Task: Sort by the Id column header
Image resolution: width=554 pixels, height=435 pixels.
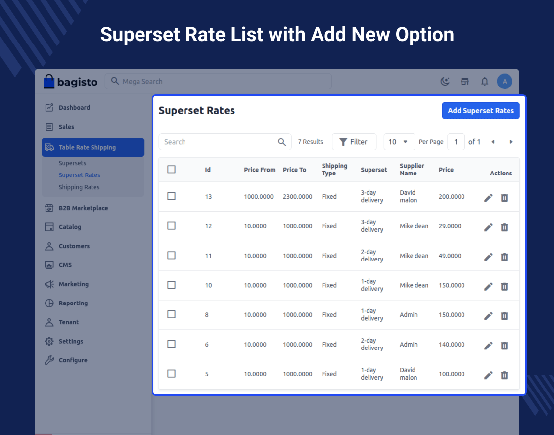Action: (x=208, y=170)
